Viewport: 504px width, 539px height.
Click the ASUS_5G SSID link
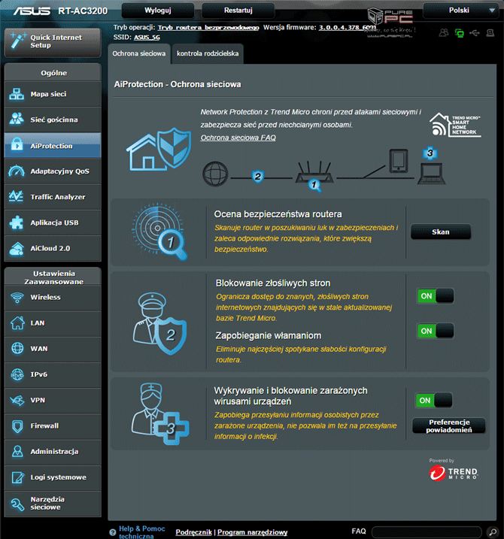[147, 37]
